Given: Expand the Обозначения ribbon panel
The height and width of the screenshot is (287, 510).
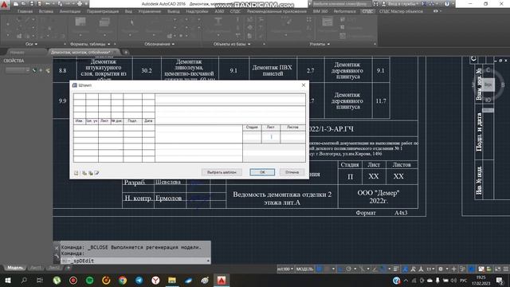Looking at the screenshot, I should 159,44.
